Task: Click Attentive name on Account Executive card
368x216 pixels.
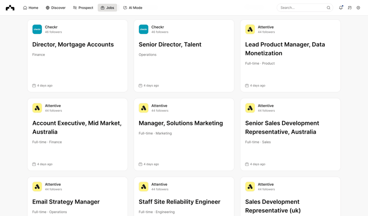Action: point(53,106)
